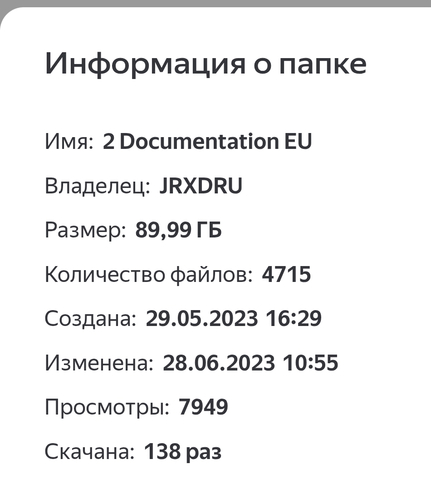
Task: Dismiss the sheet via the gray top area
Action: 215,3
